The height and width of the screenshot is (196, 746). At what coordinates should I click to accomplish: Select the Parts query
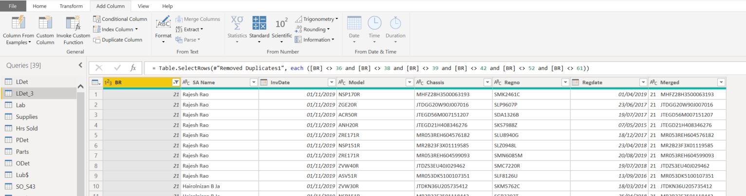(38, 152)
